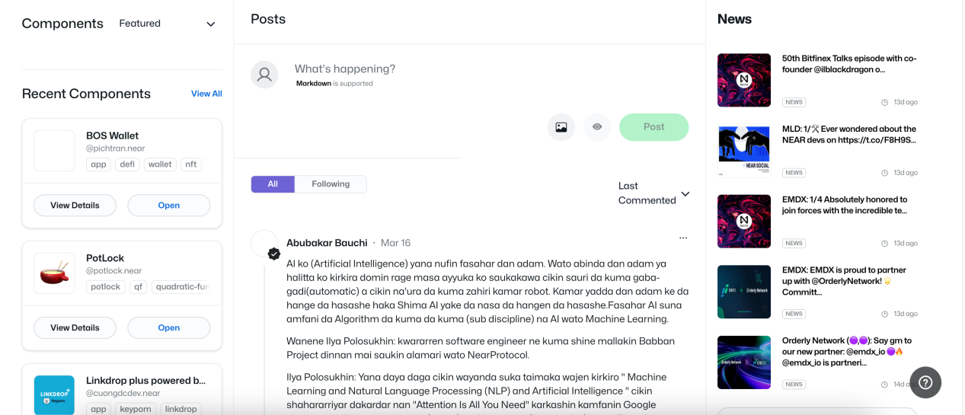The height and width of the screenshot is (415, 965).
Task: Switch feed to the Following tab
Action: tap(331, 184)
